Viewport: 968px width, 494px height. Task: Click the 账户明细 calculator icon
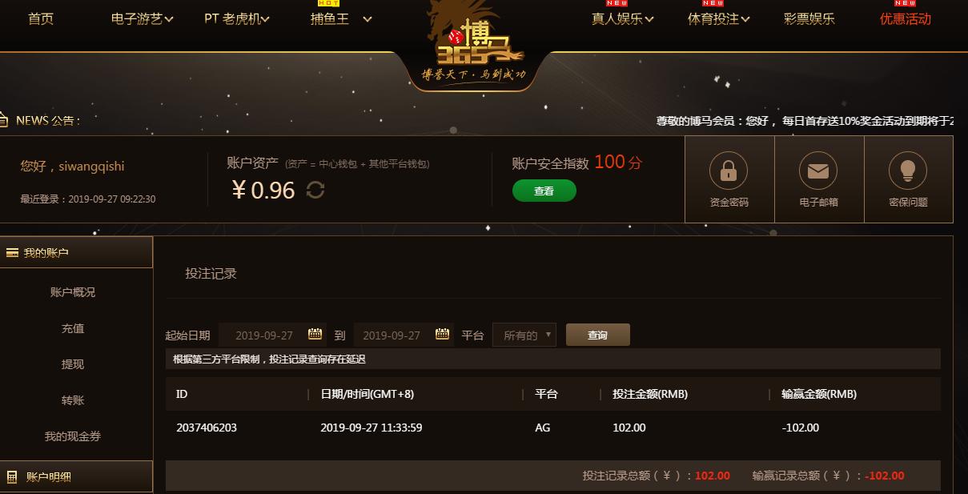12,477
